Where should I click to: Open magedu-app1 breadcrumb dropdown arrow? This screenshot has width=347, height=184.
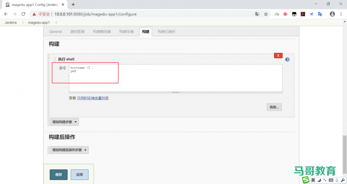coord(56,23)
